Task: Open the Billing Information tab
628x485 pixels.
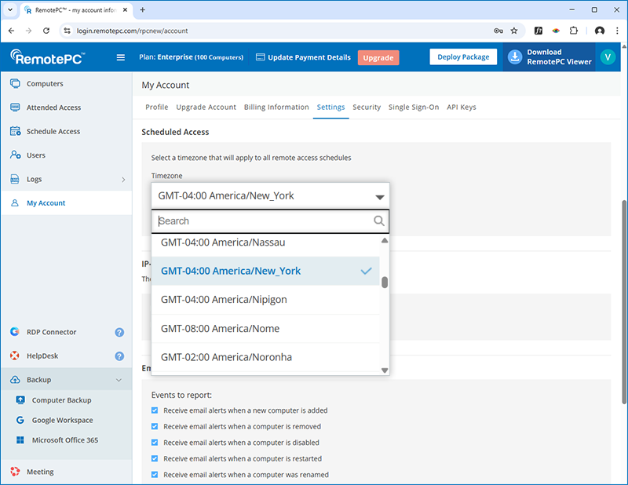Action: (x=276, y=108)
